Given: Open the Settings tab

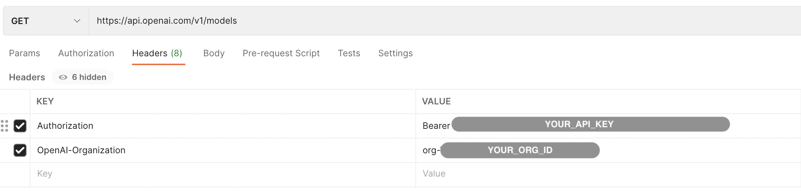Looking at the screenshot, I should (395, 53).
